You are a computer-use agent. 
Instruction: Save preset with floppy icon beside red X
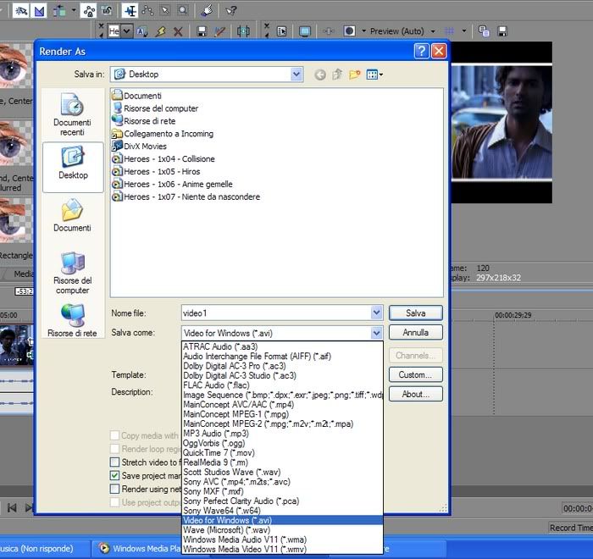pyautogui.click(x=202, y=31)
